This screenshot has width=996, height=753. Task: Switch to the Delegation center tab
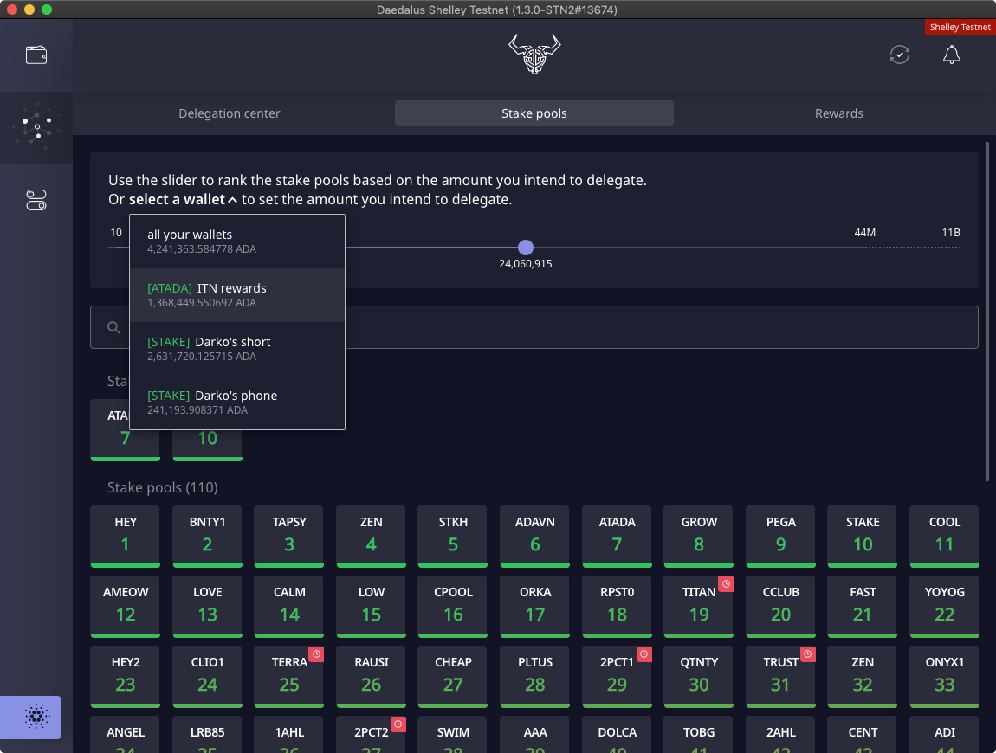(x=230, y=113)
